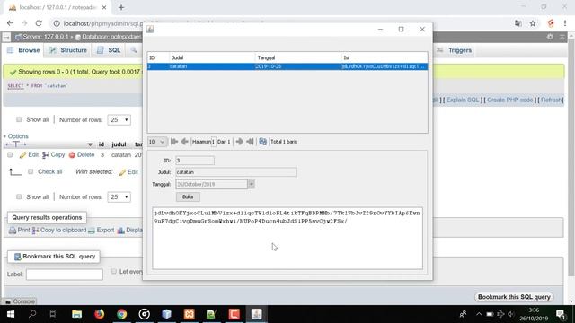Open the Java app on the taskbar
575x323 pixels.
[x=256, y=314]
